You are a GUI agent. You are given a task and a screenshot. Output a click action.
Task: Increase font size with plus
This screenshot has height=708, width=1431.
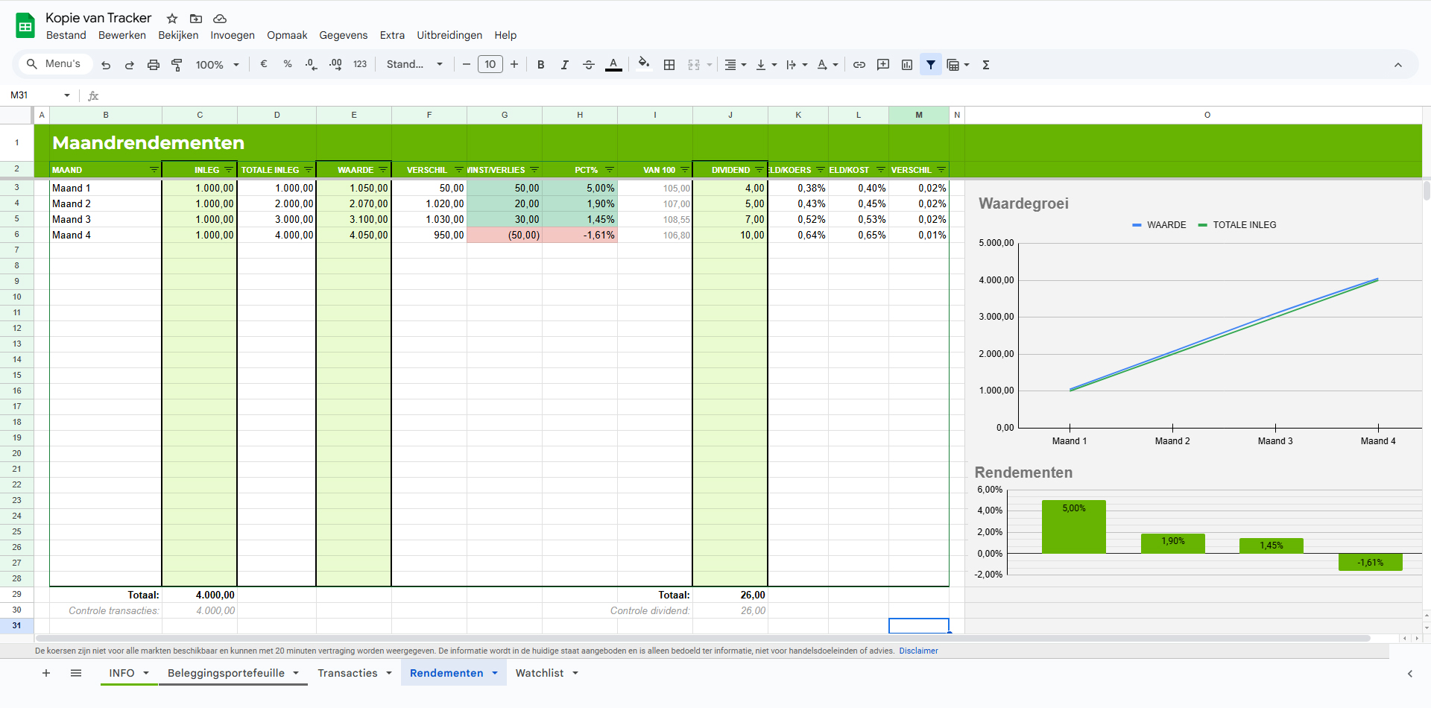514,65
